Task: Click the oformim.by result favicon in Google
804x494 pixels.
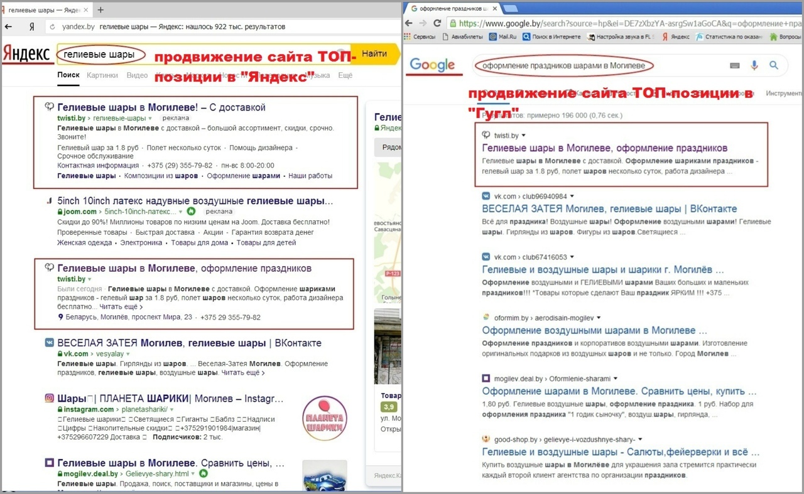Action: (486, 318)
